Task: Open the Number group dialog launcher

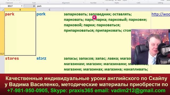Action: pos(103,3)
